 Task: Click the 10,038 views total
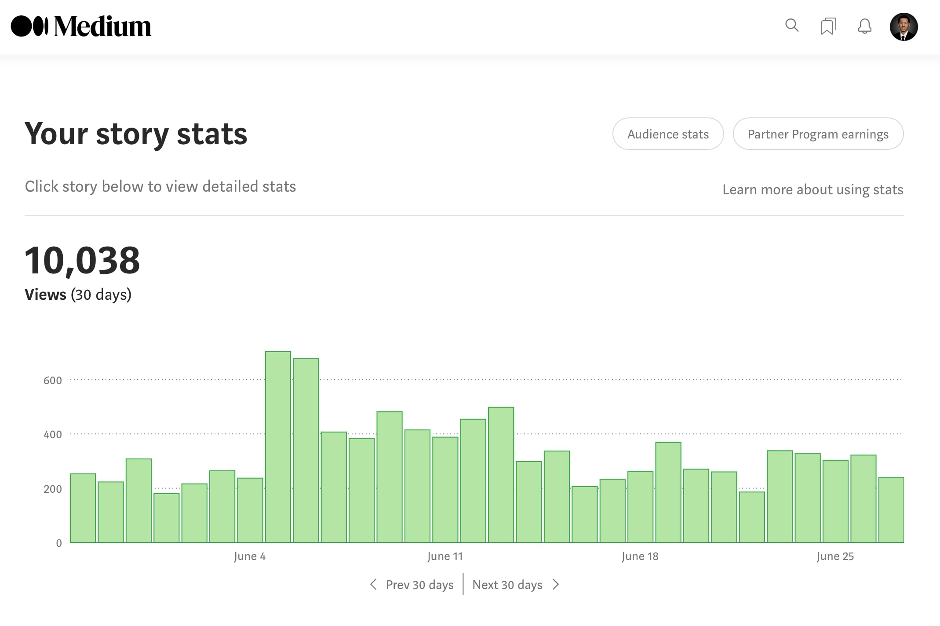point(82,261)
